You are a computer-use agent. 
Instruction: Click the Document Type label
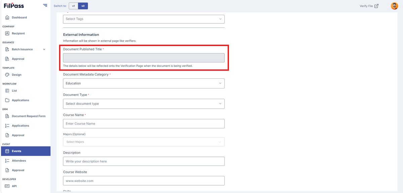(x=75, y=95)
